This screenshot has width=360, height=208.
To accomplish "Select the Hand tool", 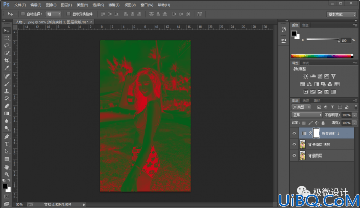I will pyautogui.click(x=7, y=167).
